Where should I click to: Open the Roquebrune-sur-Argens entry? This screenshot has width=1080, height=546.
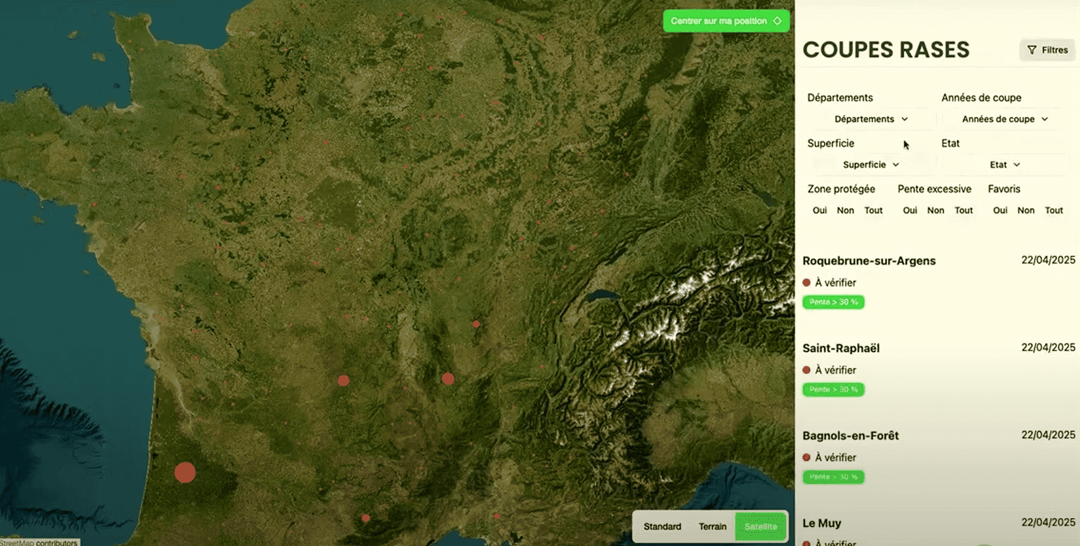868,261
